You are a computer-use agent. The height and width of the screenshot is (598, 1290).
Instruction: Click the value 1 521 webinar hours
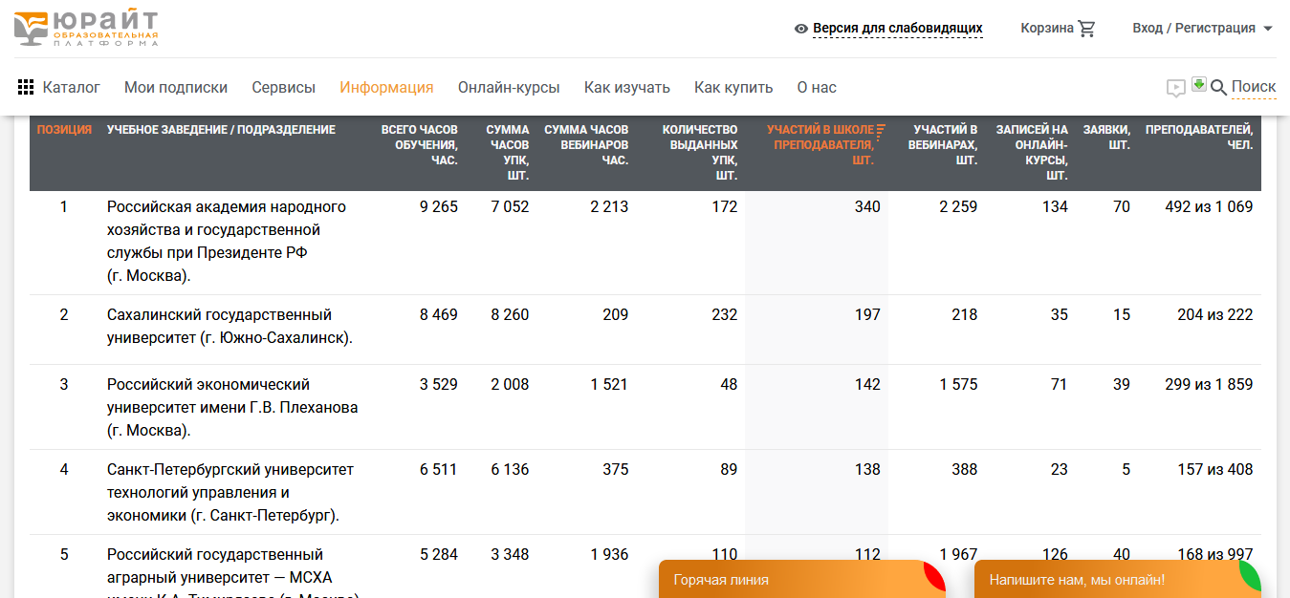tap(609, 385)
